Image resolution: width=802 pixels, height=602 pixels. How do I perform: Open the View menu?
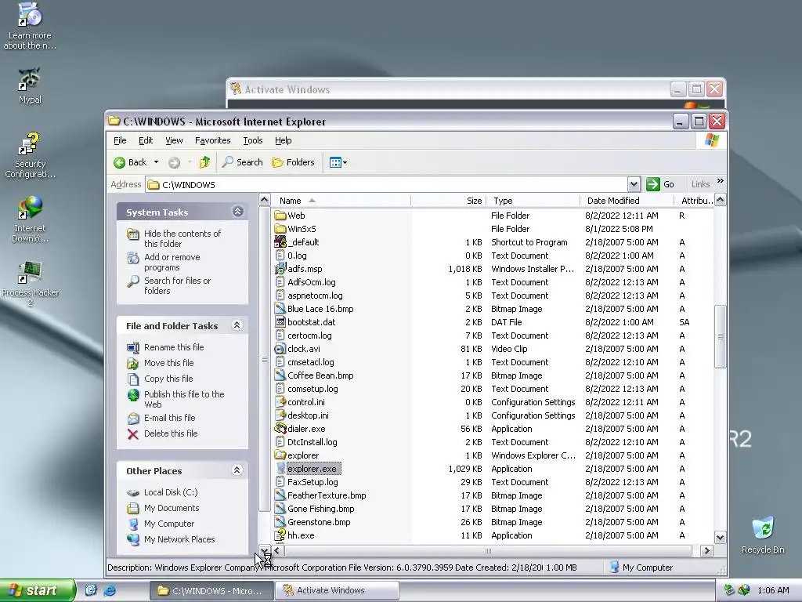click(x=174, y=140)
